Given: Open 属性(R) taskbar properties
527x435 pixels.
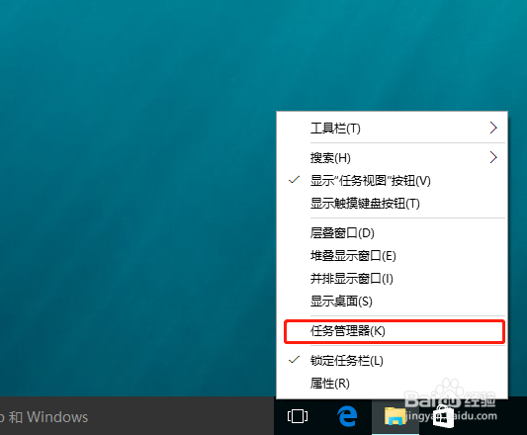Looking at the screenshot, I should 392,384.
